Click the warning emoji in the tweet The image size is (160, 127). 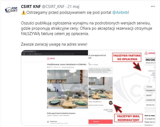23,13
